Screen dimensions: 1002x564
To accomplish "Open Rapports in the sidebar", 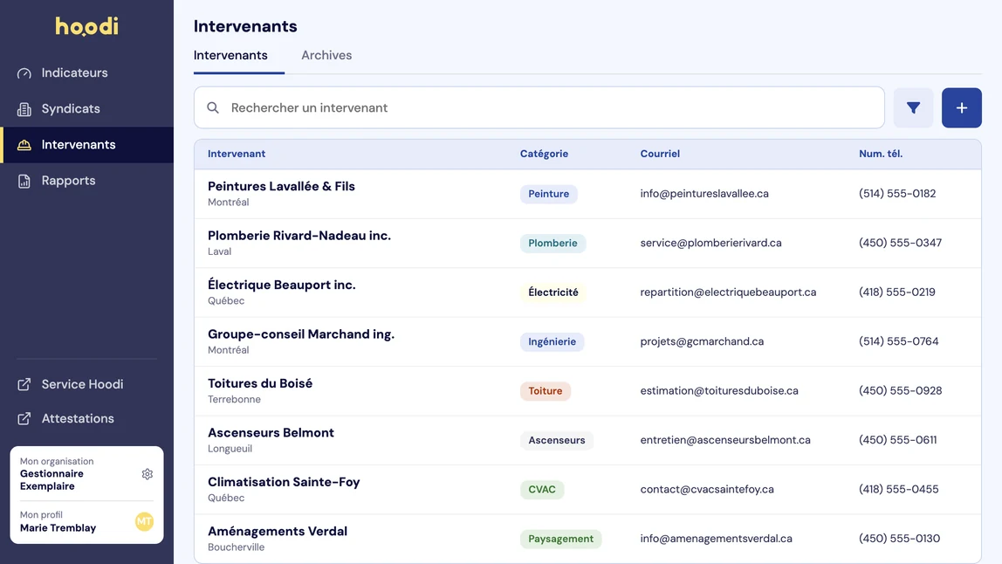I will click(87, 181).
